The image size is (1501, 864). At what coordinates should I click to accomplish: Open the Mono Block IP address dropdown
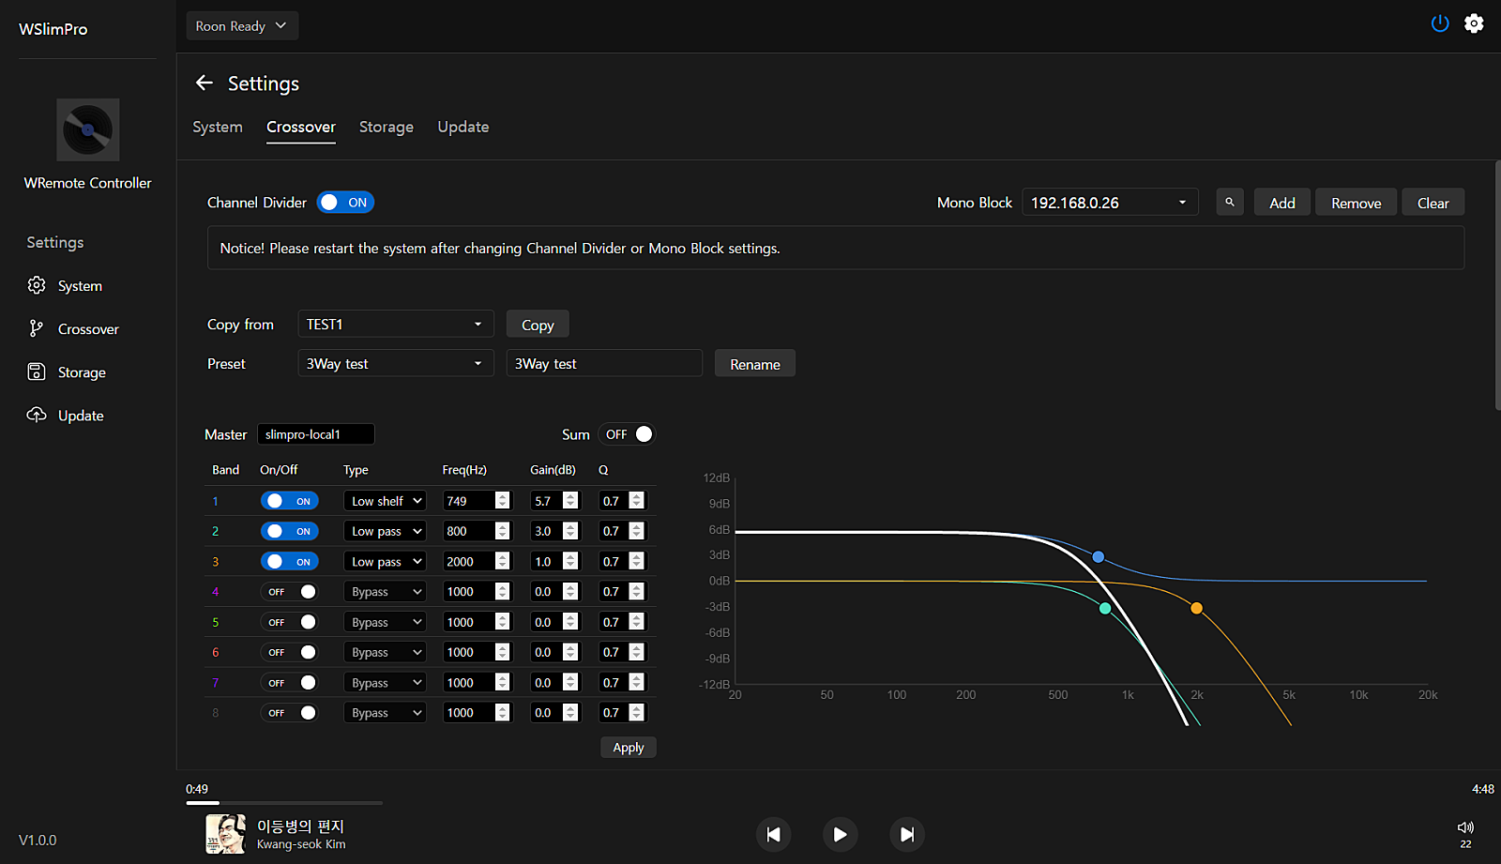click(1110, 203)
